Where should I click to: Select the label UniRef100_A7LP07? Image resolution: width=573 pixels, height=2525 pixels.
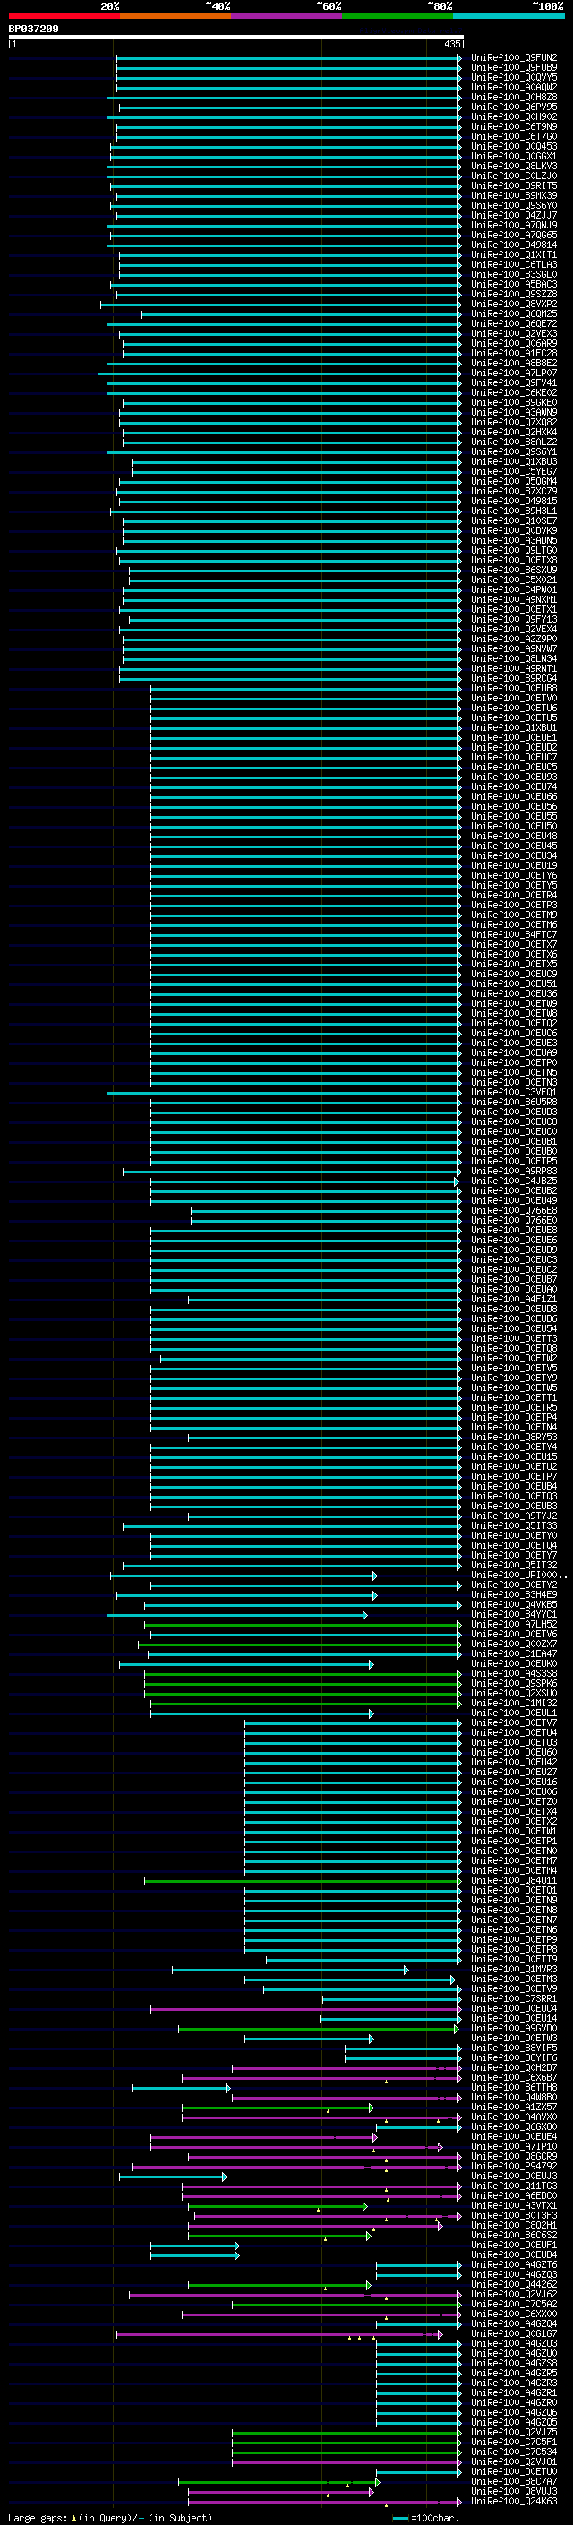click(514, 373)
